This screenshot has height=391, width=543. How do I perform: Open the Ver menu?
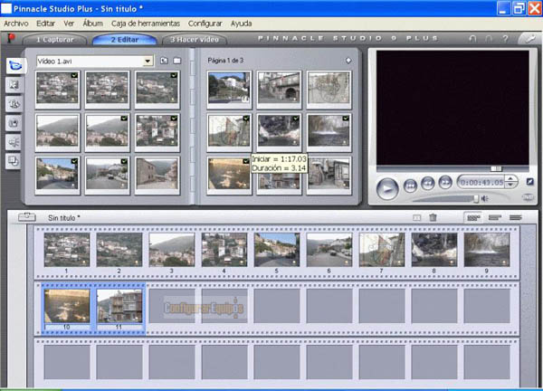[x=69, y=24]
